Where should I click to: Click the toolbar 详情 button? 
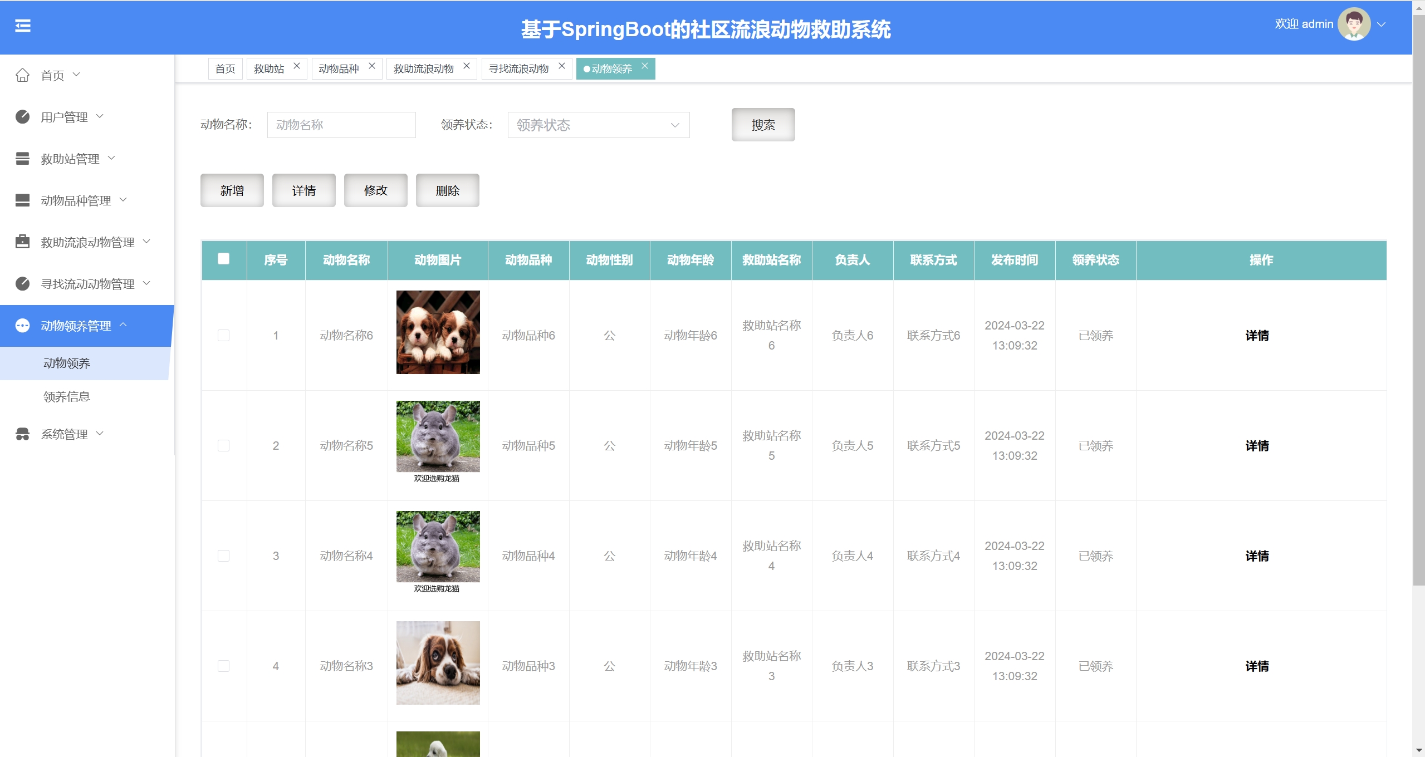(x=304, y=190)
